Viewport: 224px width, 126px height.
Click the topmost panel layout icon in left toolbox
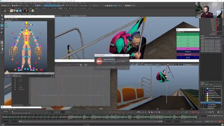tap(2, 42)
